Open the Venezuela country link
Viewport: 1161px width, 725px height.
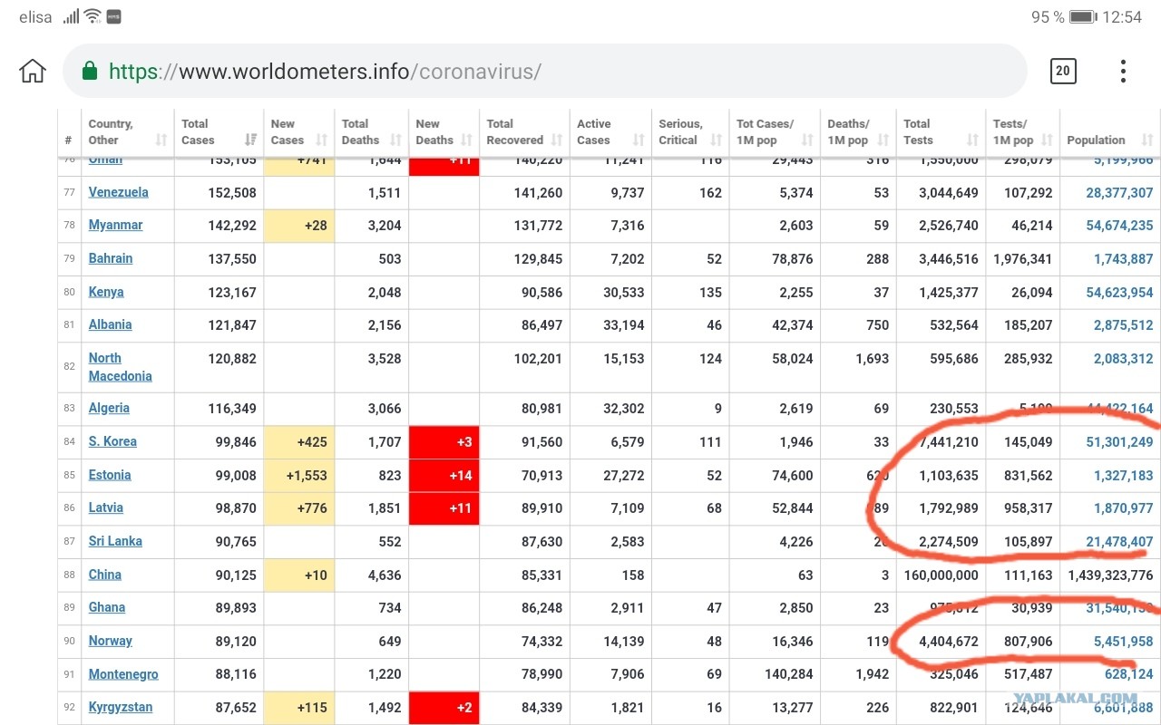[x=118, y=192]
